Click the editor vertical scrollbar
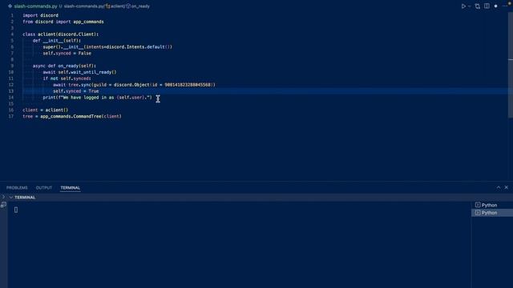This screenshot has height=288, width=513. coord(511,66)
